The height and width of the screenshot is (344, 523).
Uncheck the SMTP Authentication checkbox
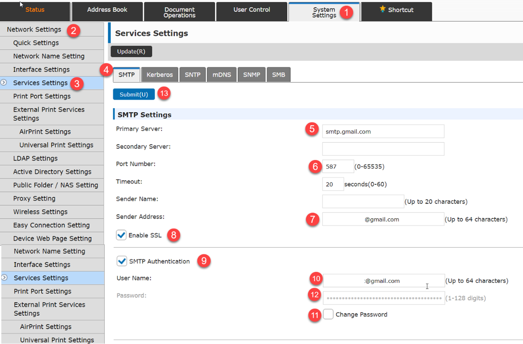[x=121, y=261]
